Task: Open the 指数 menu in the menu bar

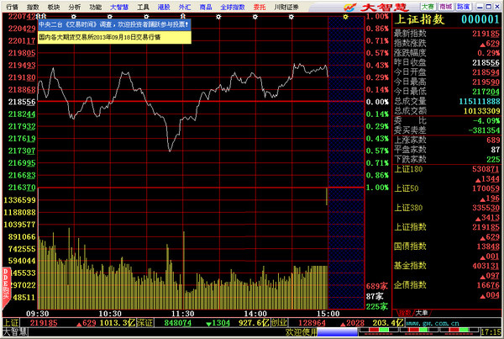Action: 33,7
